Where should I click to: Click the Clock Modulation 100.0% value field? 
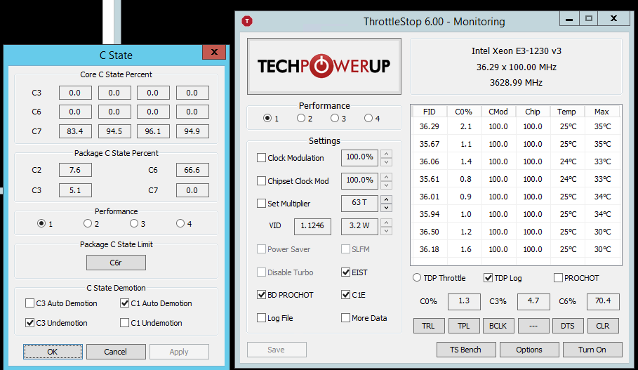point(359,157)
